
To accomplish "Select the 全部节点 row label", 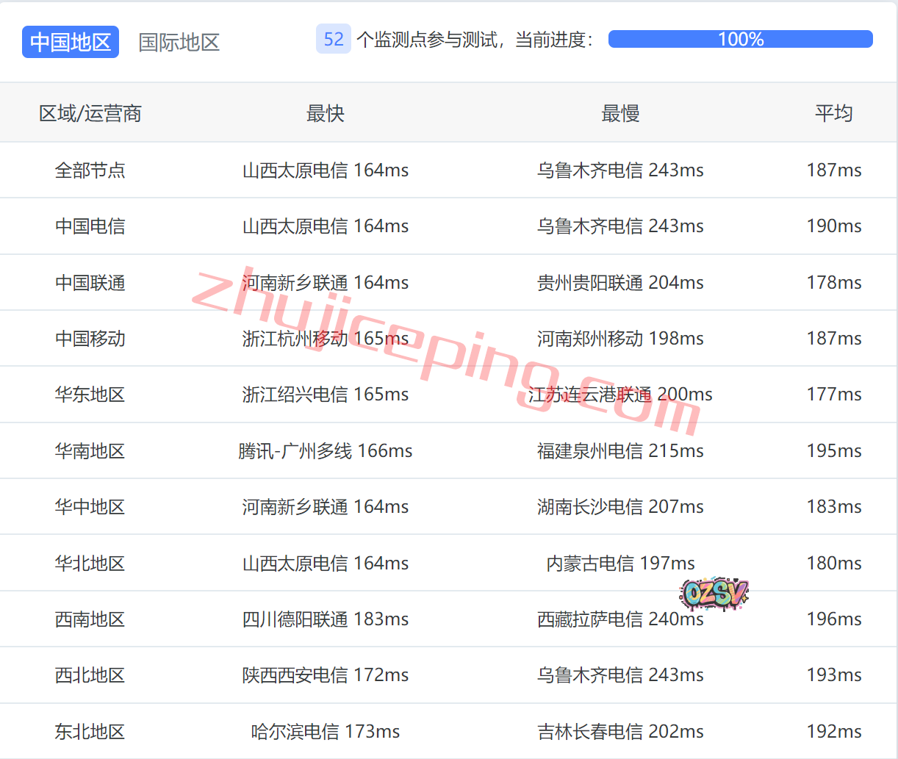I will point(90,170).
